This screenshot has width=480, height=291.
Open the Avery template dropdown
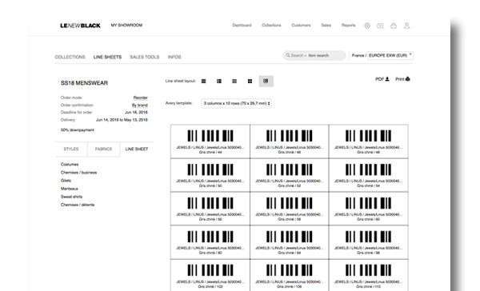236,103
